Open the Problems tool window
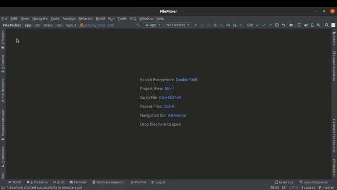The width and height of the screenshot is (337, 190). tap(37, 182)
